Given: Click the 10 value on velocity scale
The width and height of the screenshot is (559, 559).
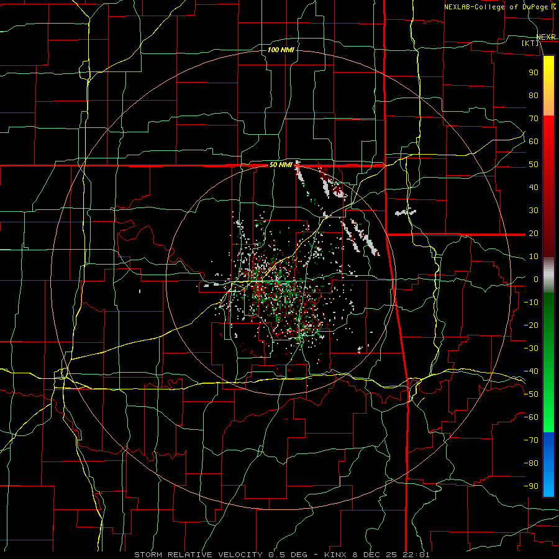Looking at the screenshot, I should 534,257.
